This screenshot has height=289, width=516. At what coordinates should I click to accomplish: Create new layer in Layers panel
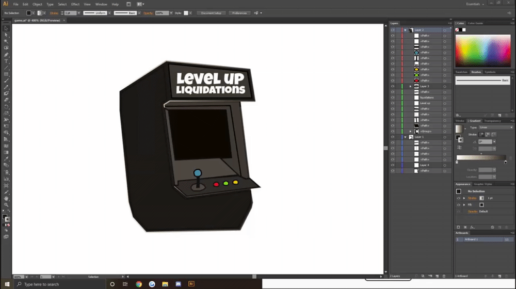click(x=437, y=276)
